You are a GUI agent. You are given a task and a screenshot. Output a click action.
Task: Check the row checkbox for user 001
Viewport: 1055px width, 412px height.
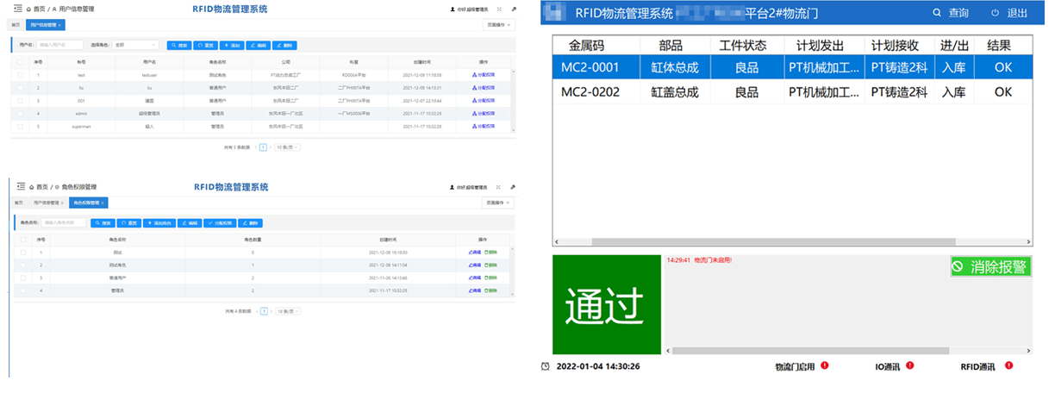[21, 101]
